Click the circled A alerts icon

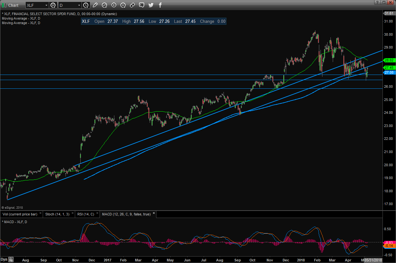coord(123,5)
